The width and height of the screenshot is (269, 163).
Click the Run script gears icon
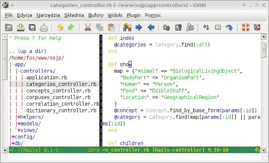tap(190, 27)
